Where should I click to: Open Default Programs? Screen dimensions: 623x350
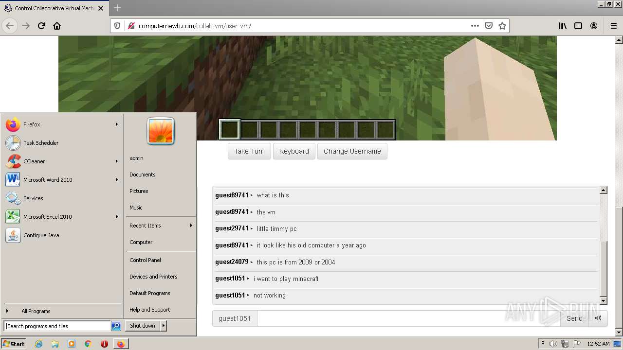click(150, 293)
